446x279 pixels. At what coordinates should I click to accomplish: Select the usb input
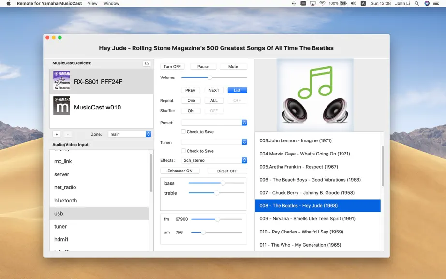click(99, 214)
